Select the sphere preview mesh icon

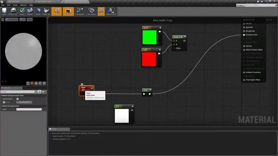point(32,83)
